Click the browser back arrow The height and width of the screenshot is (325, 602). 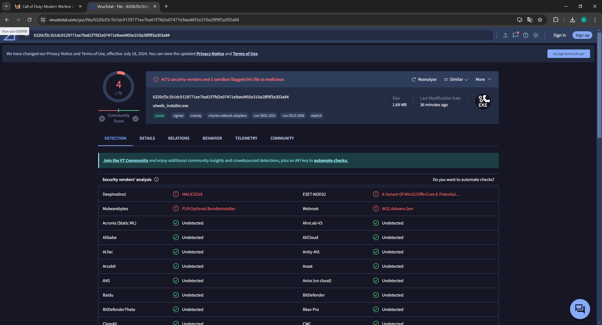7,20
